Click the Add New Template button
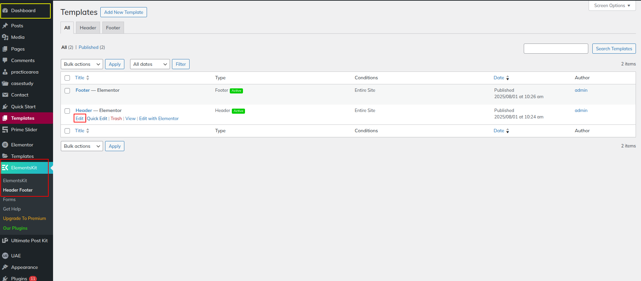 (x=124, y=12)
